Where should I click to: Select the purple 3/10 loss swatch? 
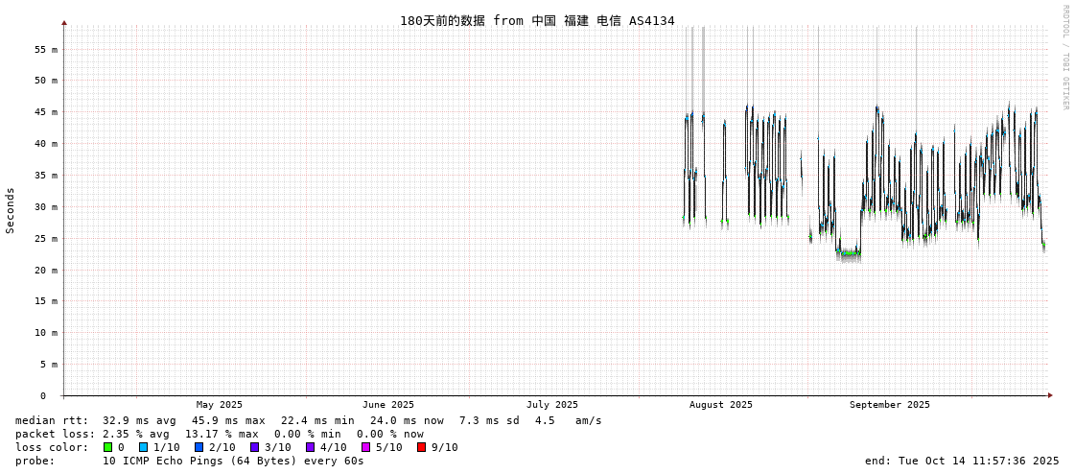pos(254,447)
